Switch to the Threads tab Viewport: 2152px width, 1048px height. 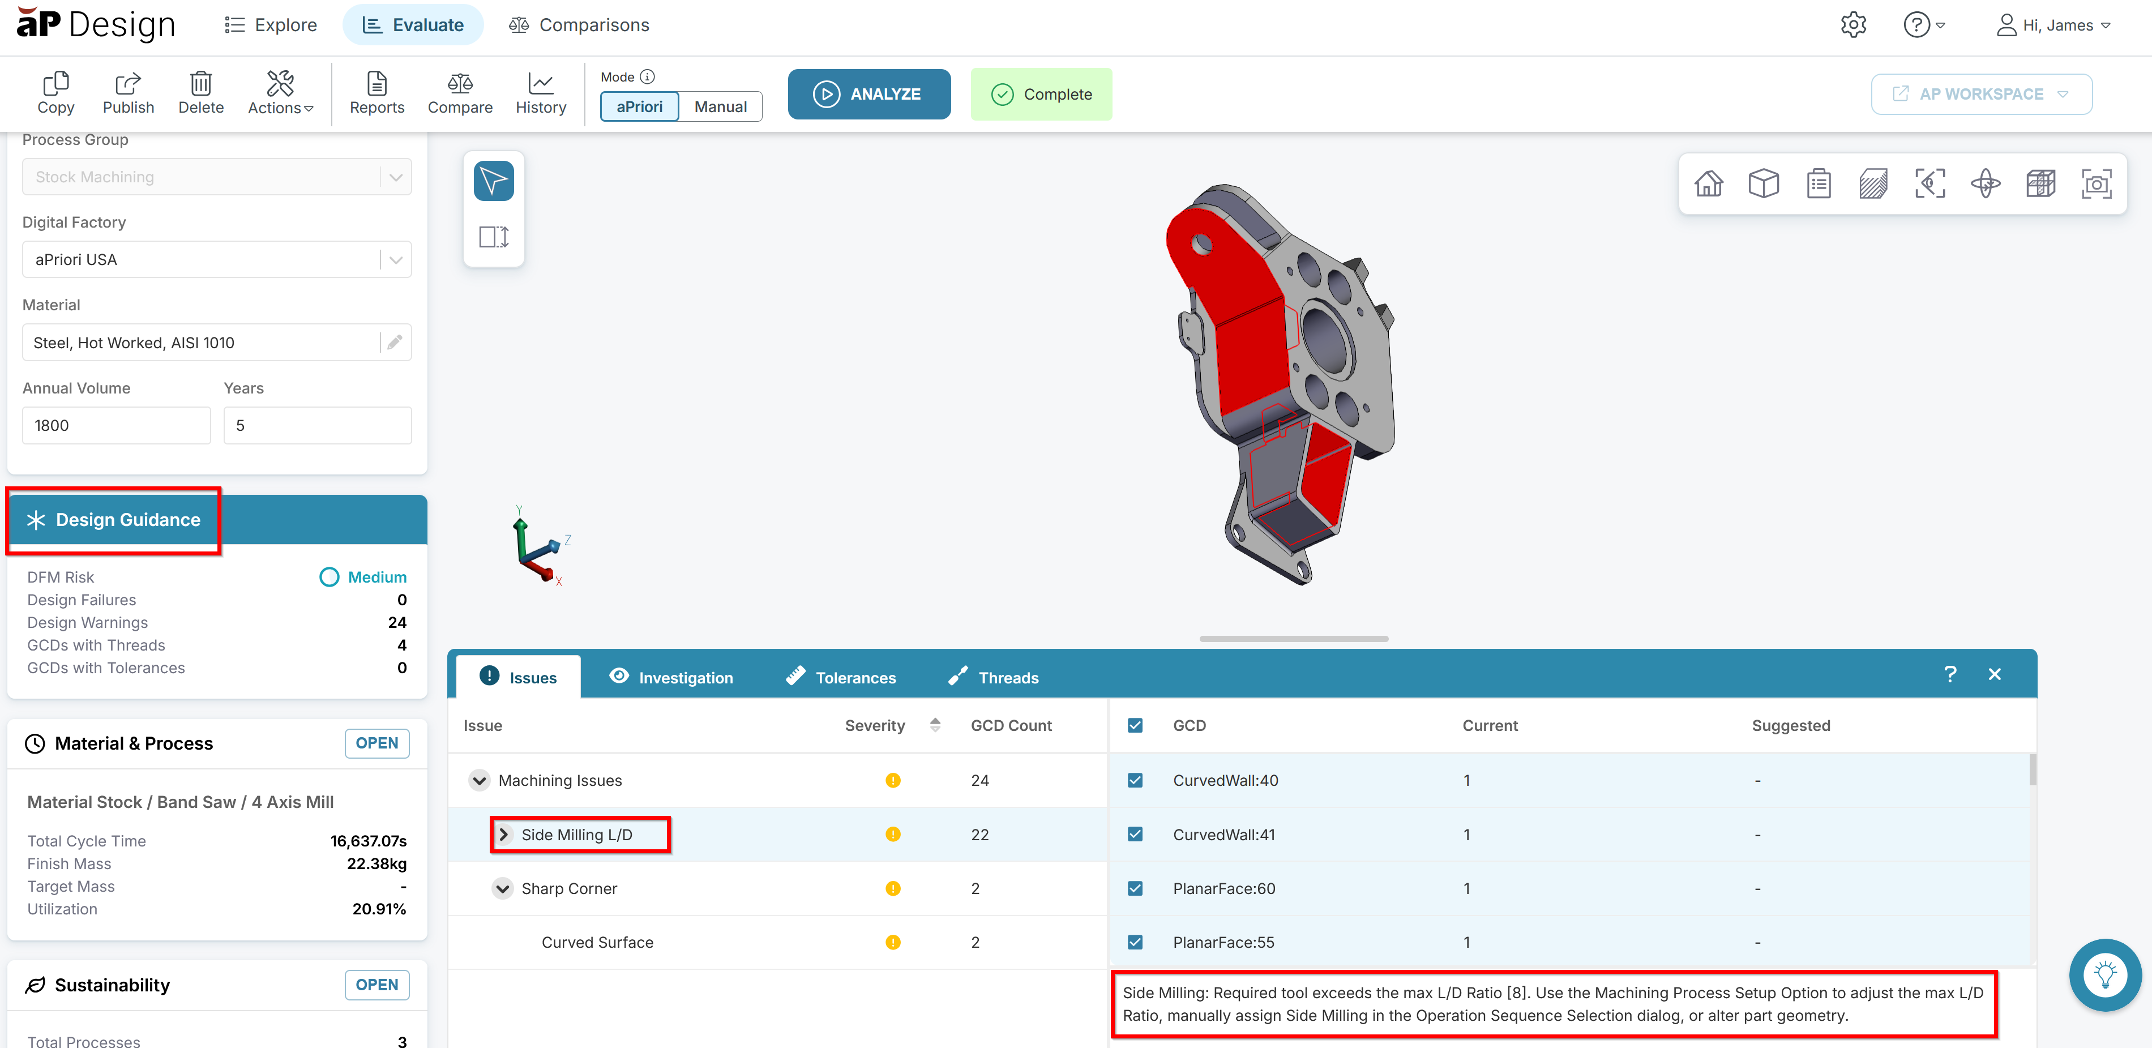coord(994,678)
